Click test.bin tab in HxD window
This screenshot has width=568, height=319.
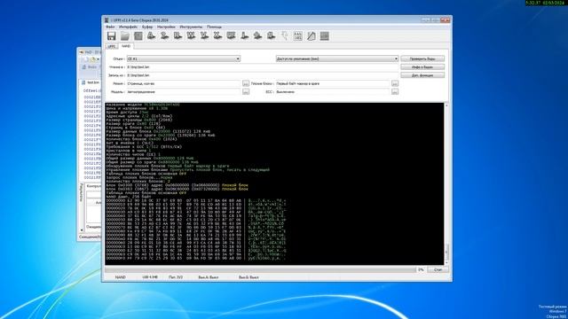click(92, 82)
